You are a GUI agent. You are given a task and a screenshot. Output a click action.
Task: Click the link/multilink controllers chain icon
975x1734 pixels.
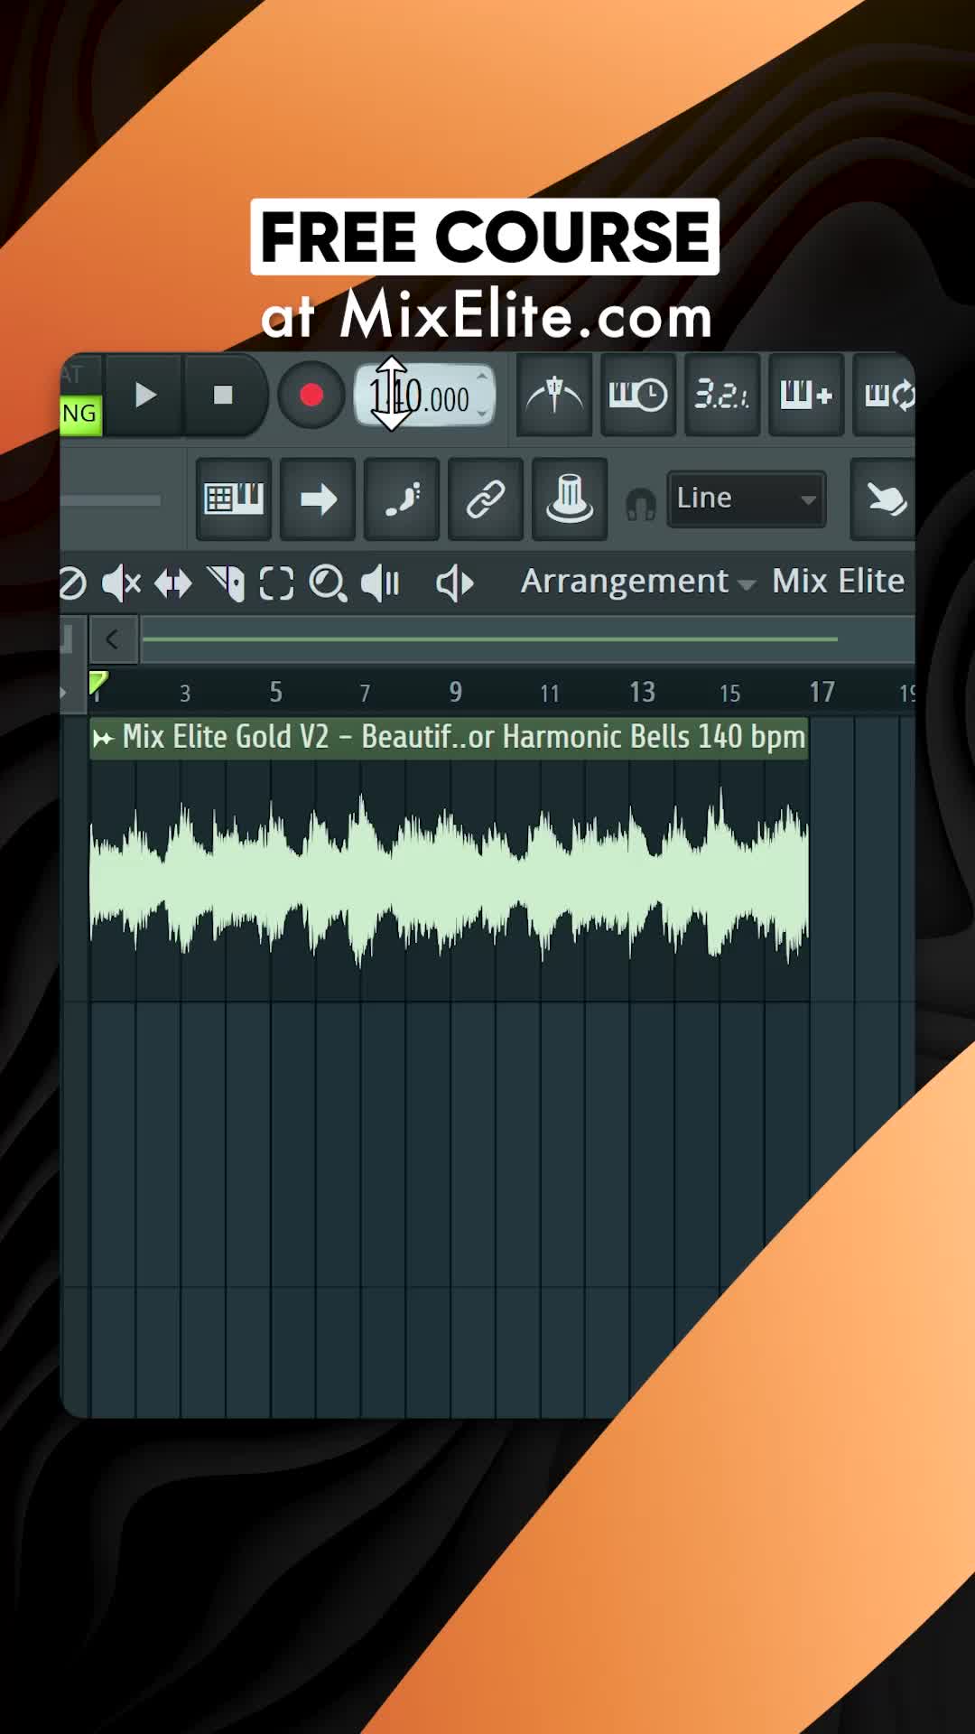coord(486,499)
